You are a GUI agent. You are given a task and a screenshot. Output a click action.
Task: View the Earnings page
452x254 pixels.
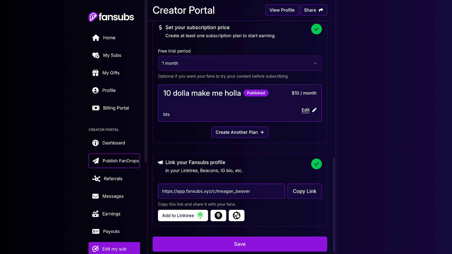pos(111,214)
